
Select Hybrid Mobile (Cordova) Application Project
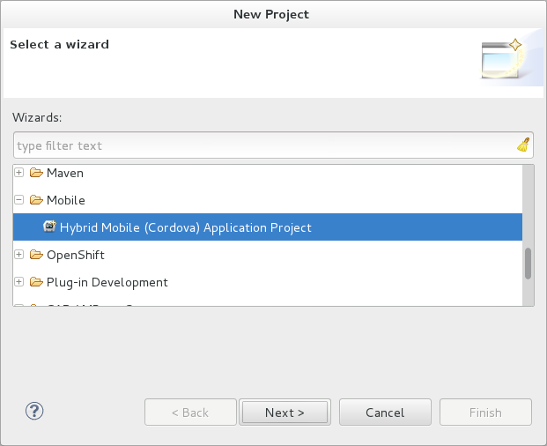click(185, 227)
